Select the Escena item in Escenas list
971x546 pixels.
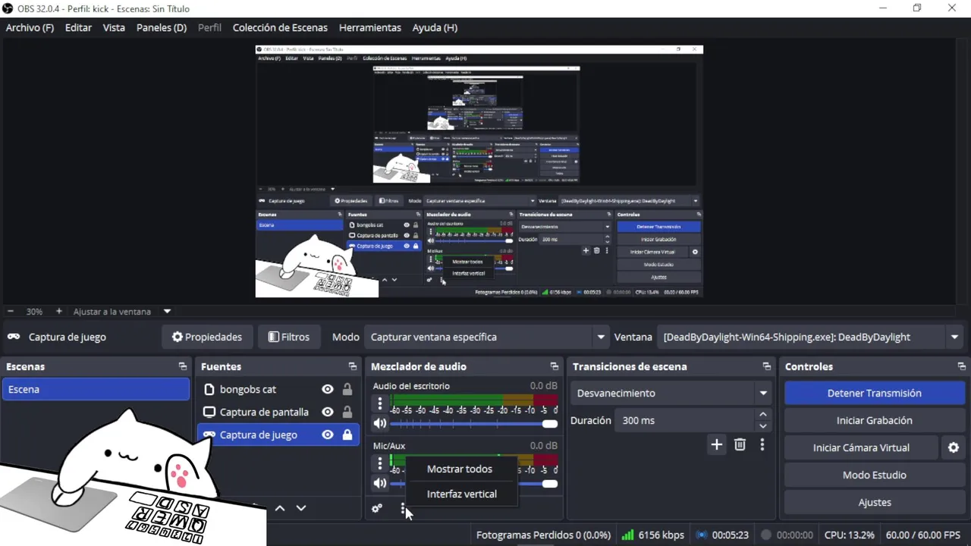96,389
